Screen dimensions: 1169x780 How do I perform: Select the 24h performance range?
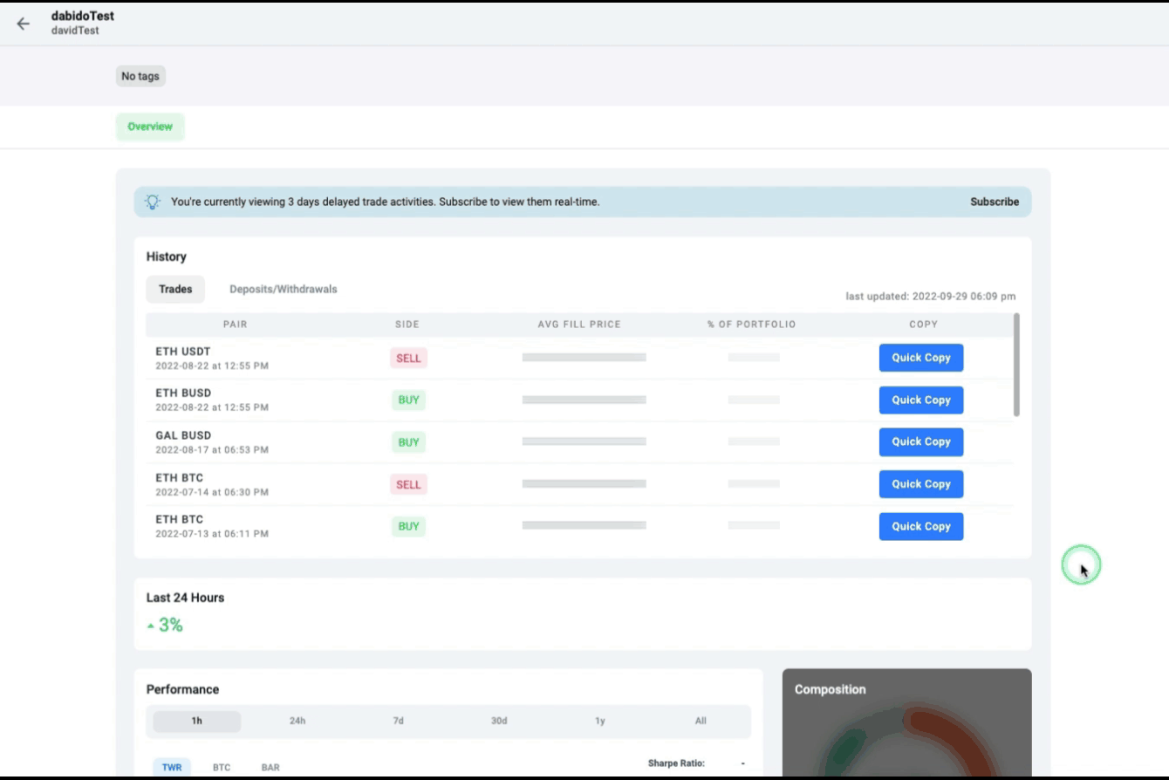(x=297, y=721)
